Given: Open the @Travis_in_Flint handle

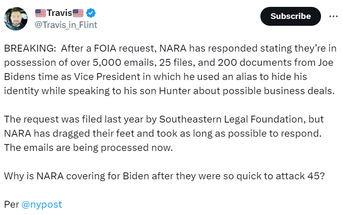Looking at the screenshot, I should (x=65, y=25).
